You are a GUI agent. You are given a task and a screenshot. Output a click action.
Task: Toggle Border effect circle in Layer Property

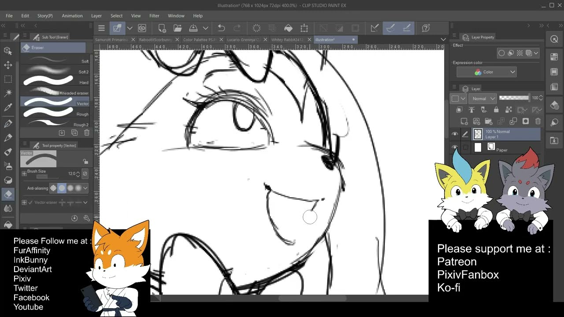click(501, 53)
